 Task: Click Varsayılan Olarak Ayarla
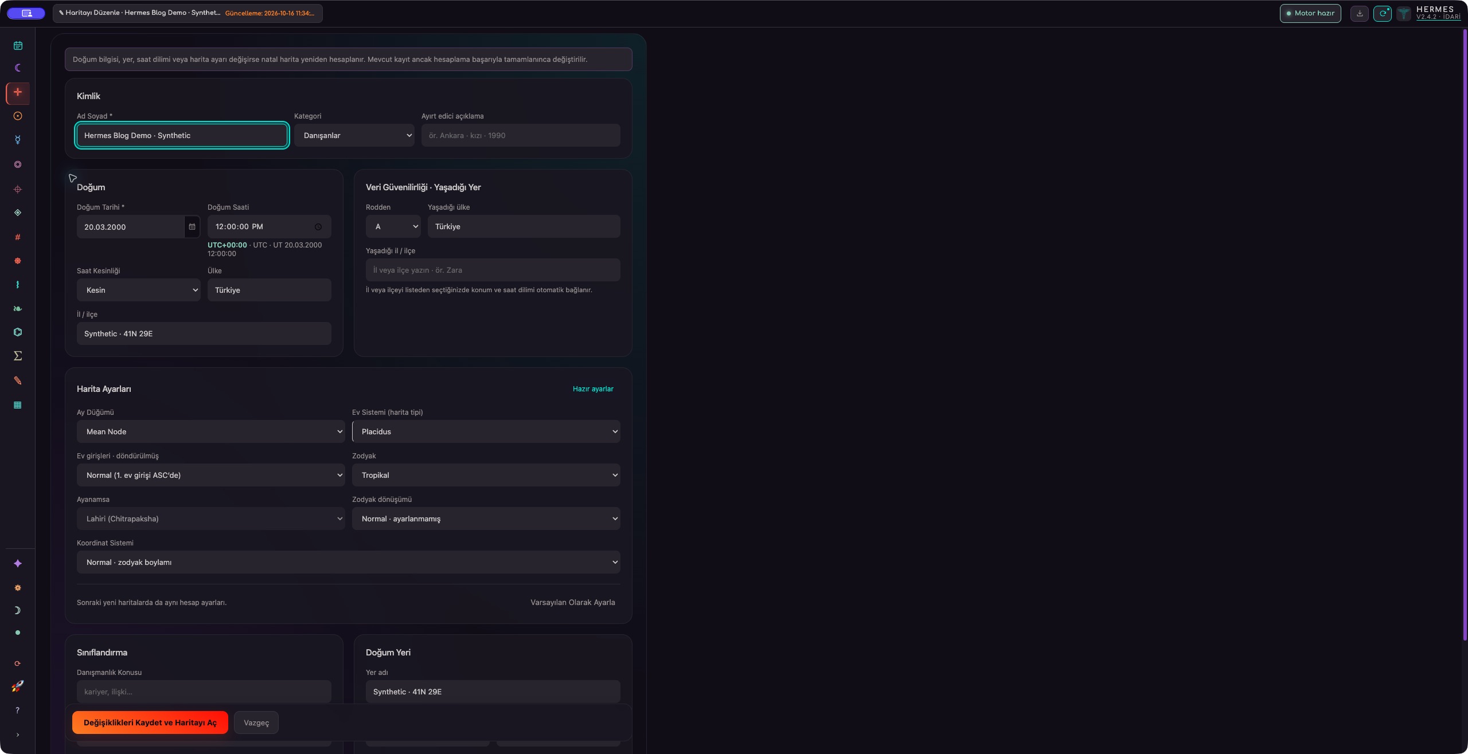click(573, 602)
